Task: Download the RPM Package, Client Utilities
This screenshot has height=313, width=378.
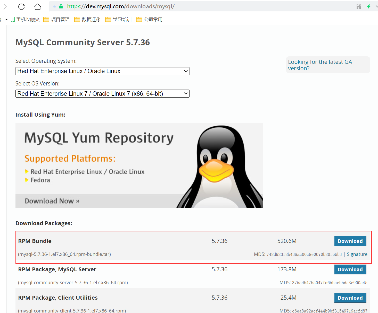Action: tap(350, 298)
